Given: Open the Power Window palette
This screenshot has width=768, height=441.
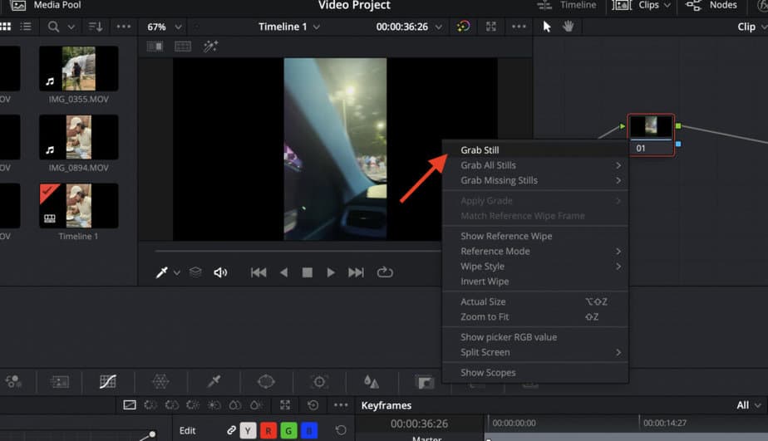Looking at the screenshot, I should 266,382.
